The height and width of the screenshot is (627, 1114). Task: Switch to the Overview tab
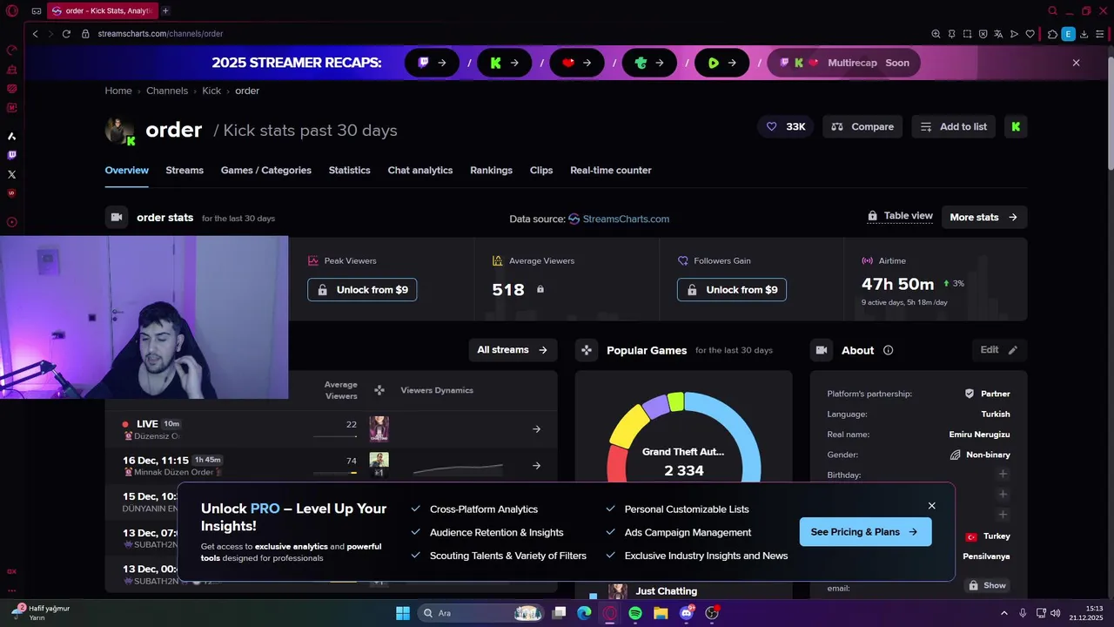(x=127, y=171)
